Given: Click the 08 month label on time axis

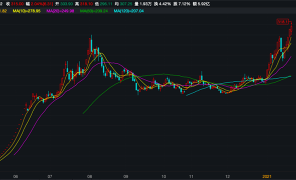Looking at the screenshot, I should (x=89, y=176).
